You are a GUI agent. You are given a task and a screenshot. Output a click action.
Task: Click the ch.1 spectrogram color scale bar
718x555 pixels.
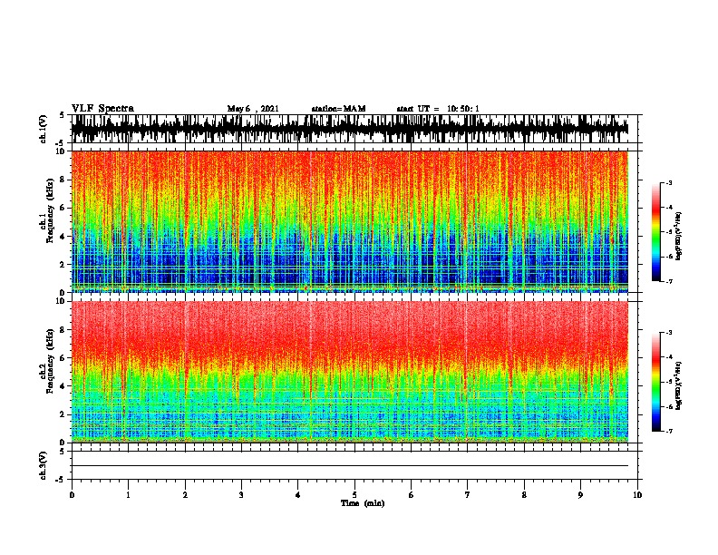[x=656, y=232]
